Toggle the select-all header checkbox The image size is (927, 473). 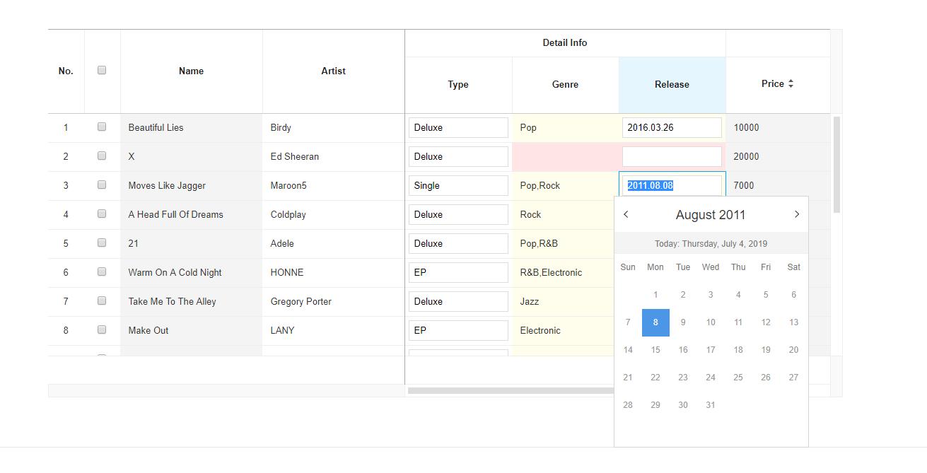102,70
